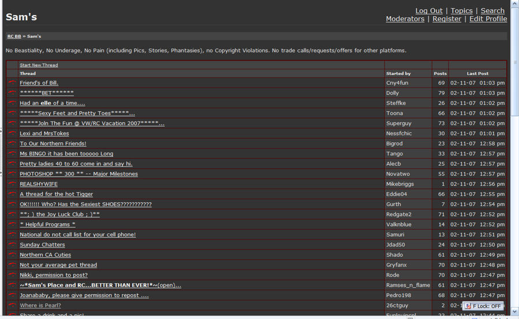
Task: Click the scrollbar up arrow
Action: coord(514,5)
